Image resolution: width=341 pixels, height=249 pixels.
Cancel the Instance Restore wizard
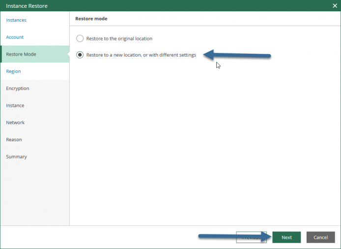point(320,237)
